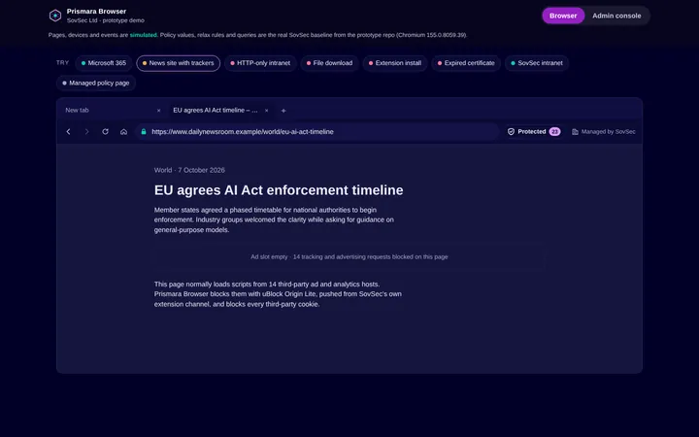Switch to Browser view

(563, 16)
